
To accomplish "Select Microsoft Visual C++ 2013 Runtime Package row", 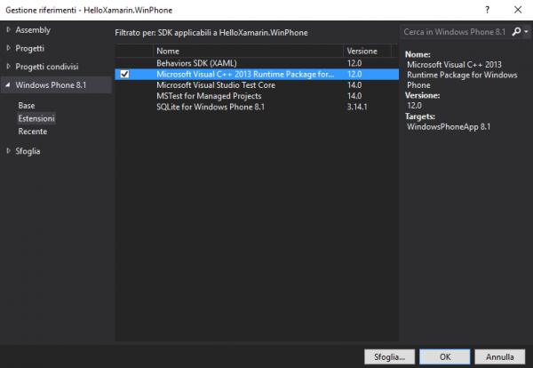I will tap(257, 74).
